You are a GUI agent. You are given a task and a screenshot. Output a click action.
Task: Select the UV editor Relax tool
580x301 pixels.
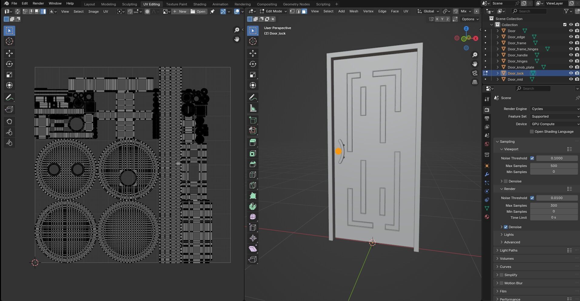point(9,132)
